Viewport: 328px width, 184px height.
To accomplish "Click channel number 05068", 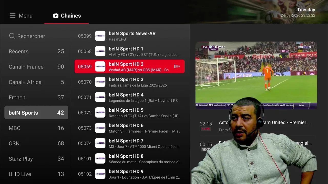I will point(85,51).
